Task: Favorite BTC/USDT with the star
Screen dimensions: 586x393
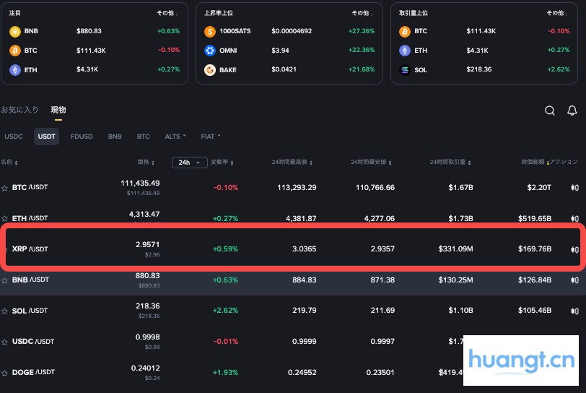Action: pos(5,188)
